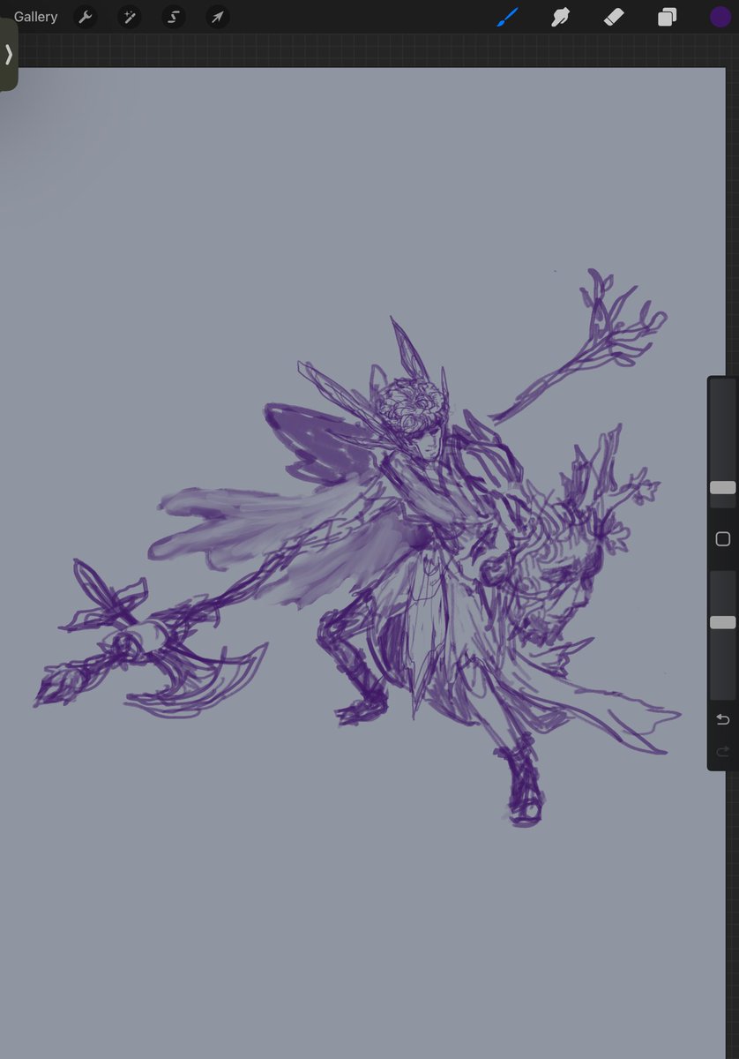Select the Eraser tool
This screenshot has width=739, height=1059.
(x=614, y=17)
